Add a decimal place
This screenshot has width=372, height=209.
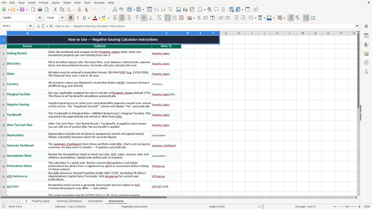click(221, 18)
